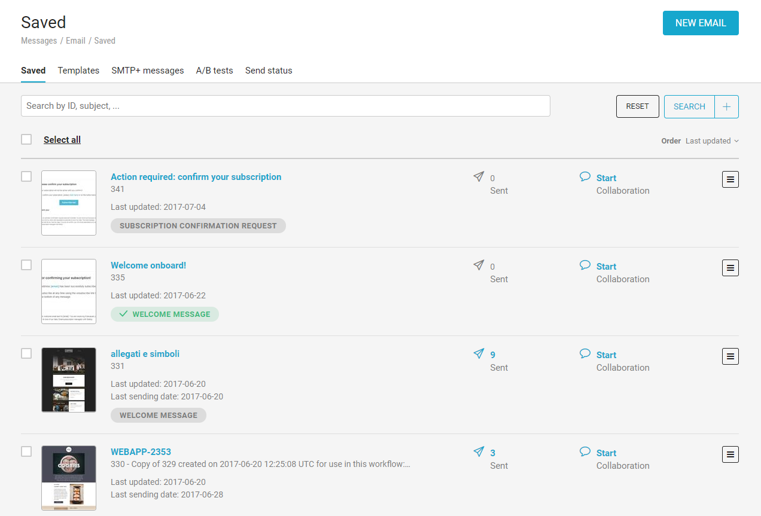The height and width of the screenshot is (516, 761).
Task: Open the actions menu for WEBAPP-2353 row
Action: click(730, 454)
